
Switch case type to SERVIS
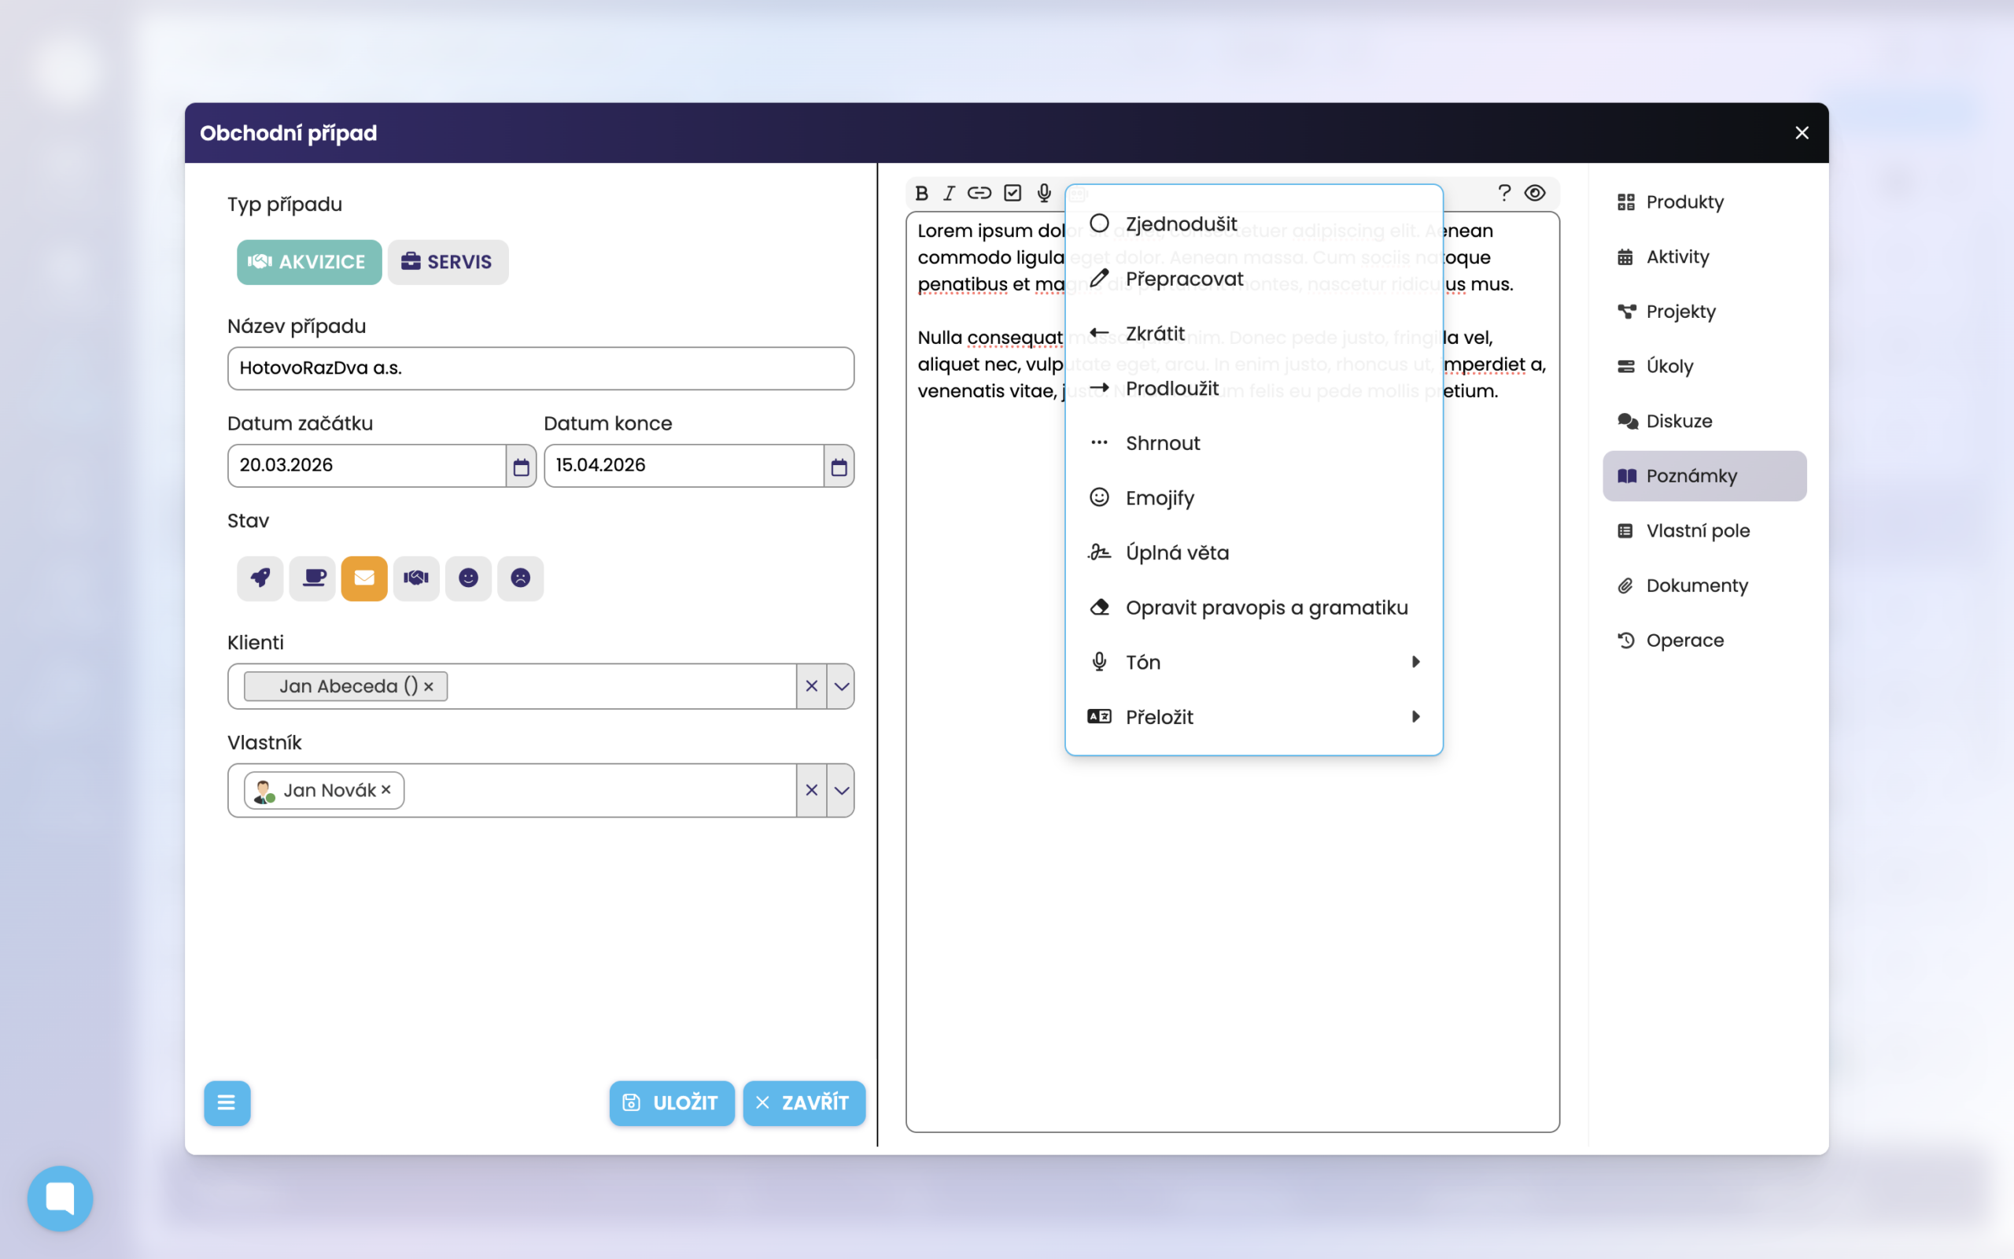click(448, 262)
